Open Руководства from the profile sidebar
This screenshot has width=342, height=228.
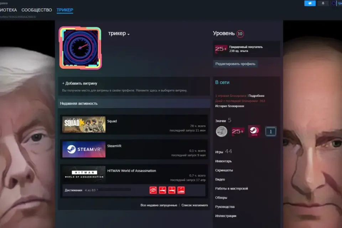point(225,207)
